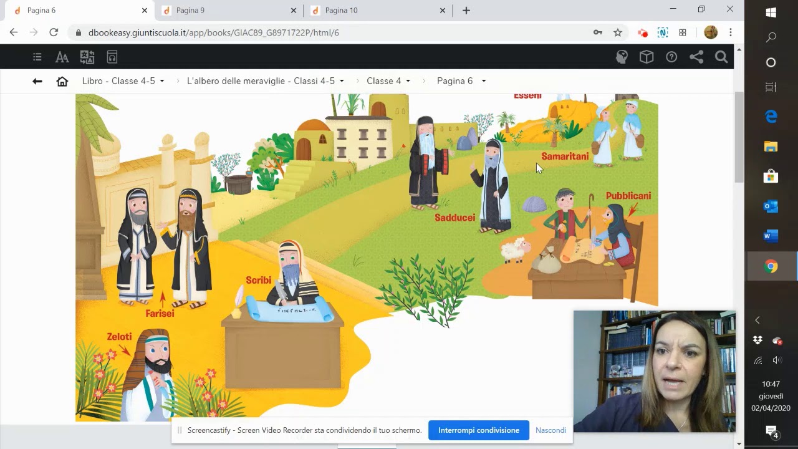This screenshot has width=798, height=449.
Task: Click the Pubblicani label
Action: [x=628, y=196]
